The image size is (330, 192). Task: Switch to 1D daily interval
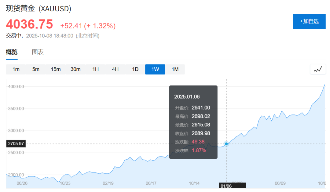pos(135,69)
